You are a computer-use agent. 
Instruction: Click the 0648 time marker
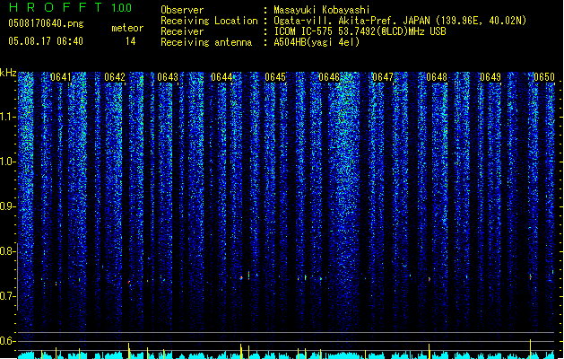437,77
